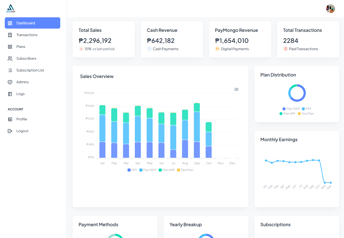Click the Angel Eyes logo
This screenshot has width=344, height=238.
[11, 9]
